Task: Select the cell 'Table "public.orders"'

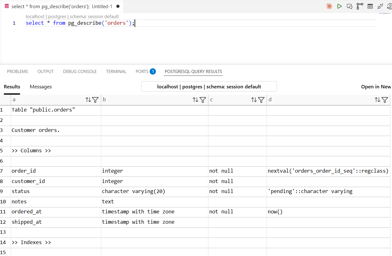Action: [56, 110]
